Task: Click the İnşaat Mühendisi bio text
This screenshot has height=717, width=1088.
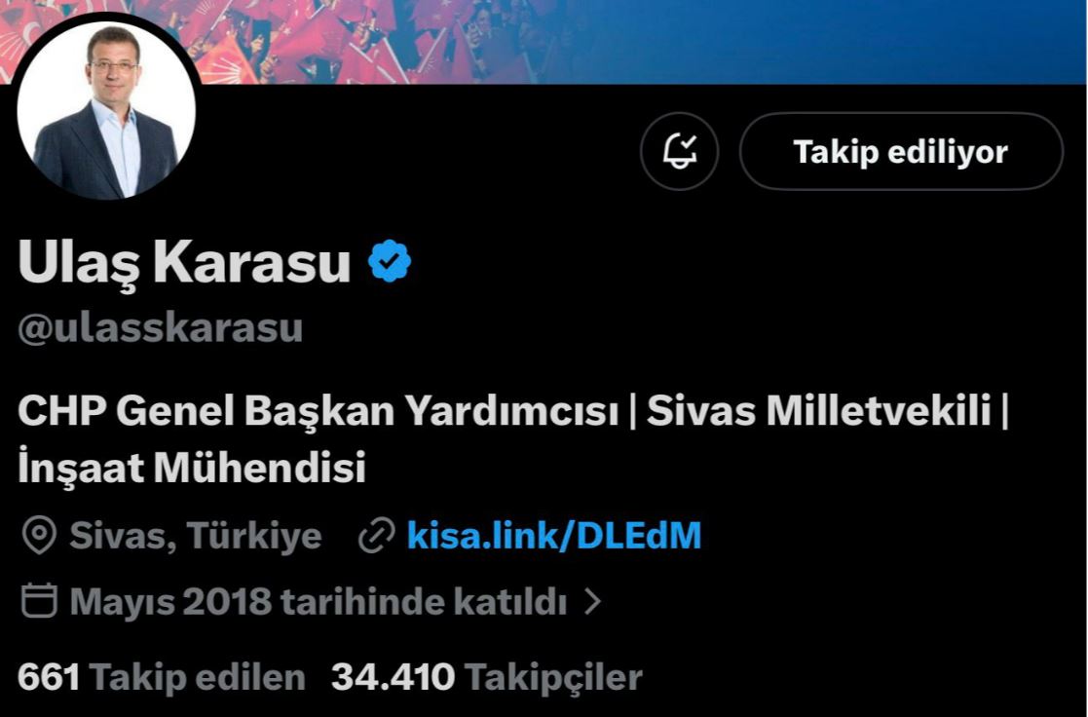Action: point(192,468)
